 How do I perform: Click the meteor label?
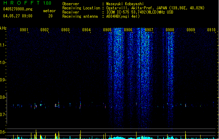(x=49, y=11)
